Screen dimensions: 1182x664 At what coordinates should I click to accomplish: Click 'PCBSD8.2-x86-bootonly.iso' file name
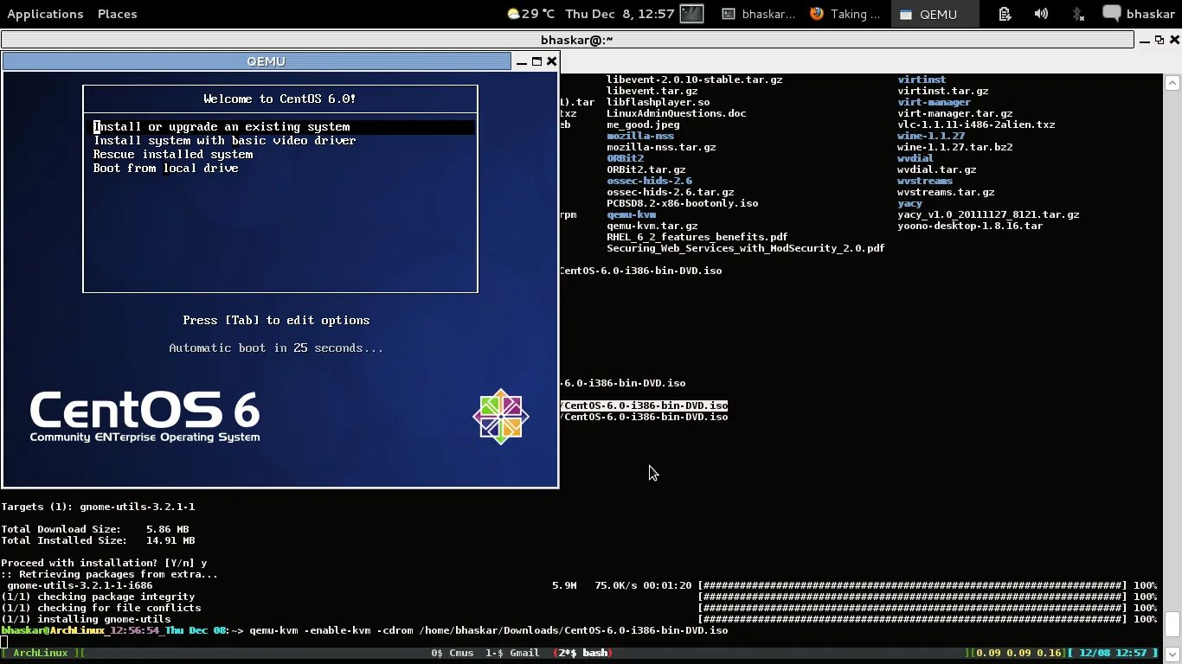tap(682, 203)
